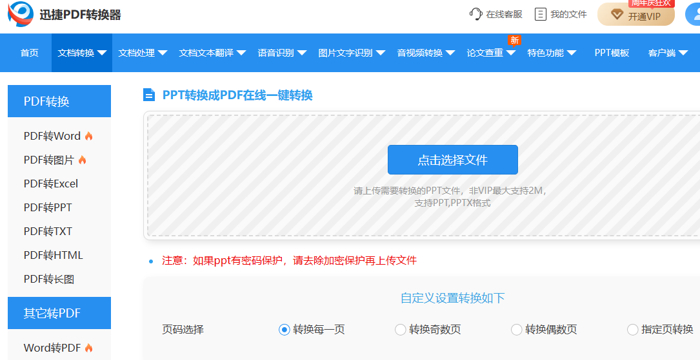700x360 pixels.
Task: Open the 我的文件 link
Action: click(568, 14)
